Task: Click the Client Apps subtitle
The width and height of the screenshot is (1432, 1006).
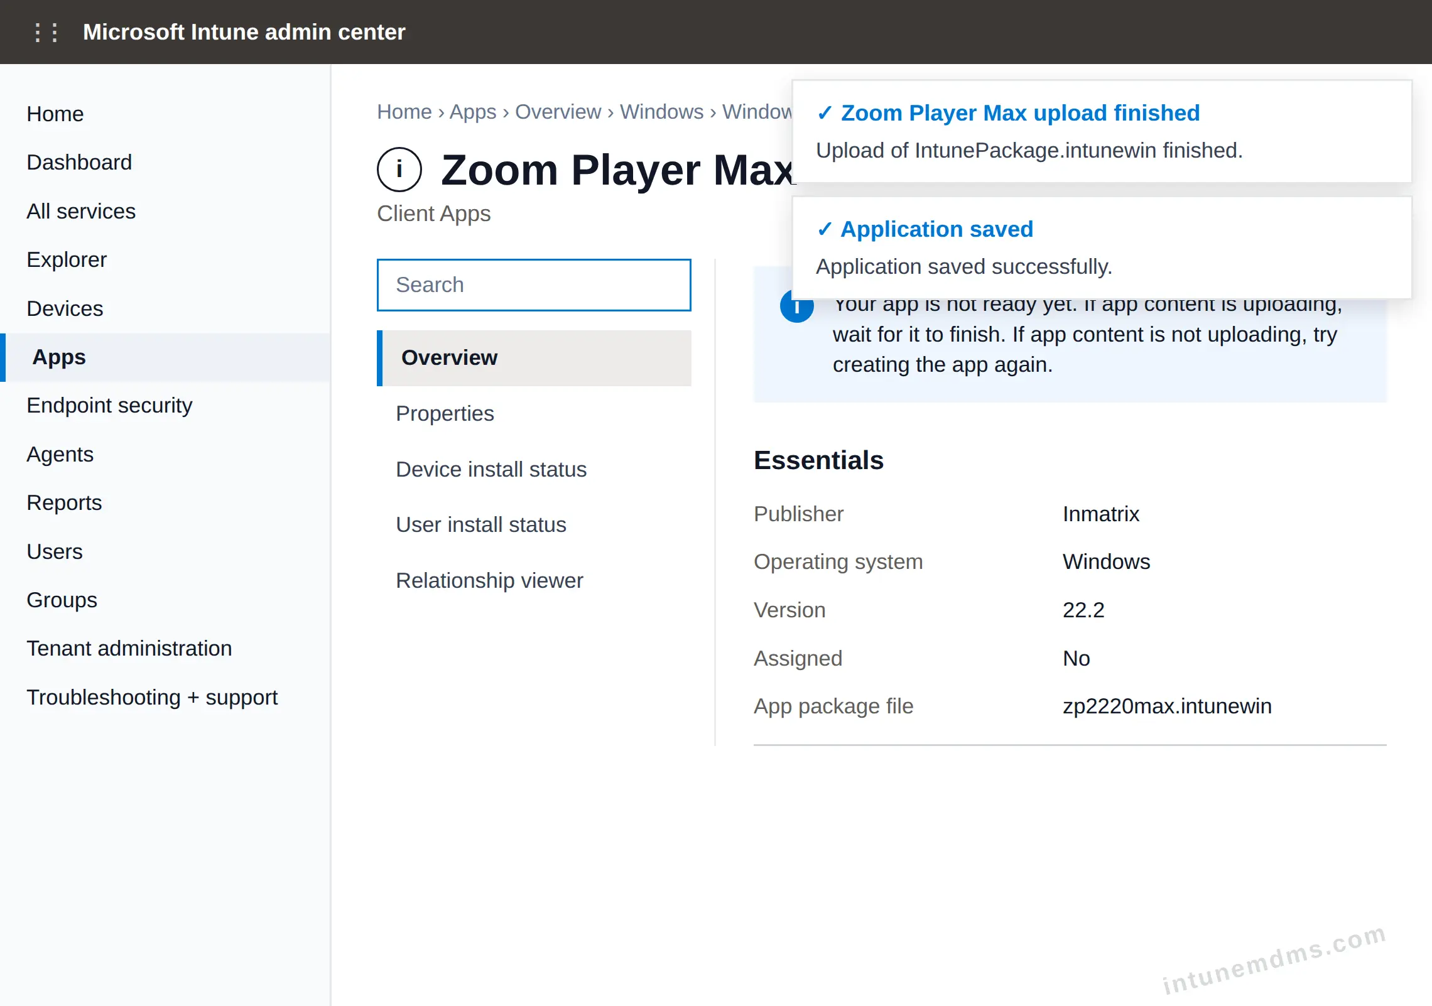Action: pyautogui.click(x=434, y=214)
